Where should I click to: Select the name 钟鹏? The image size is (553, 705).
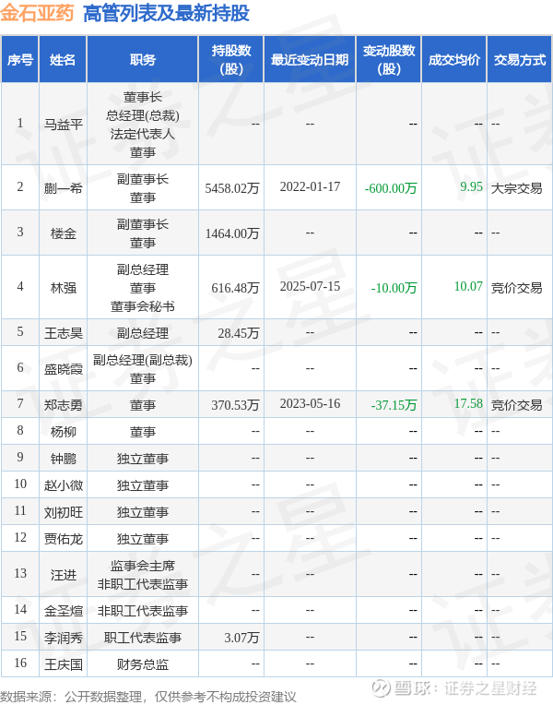(x=63, y=459)
